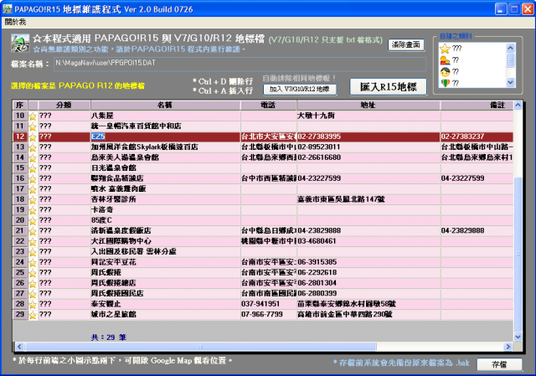Screen dimensions: 536x376
Task: Click the star icon in row 20 85度C
Action: pyautogui.click(x=33, y=221)
